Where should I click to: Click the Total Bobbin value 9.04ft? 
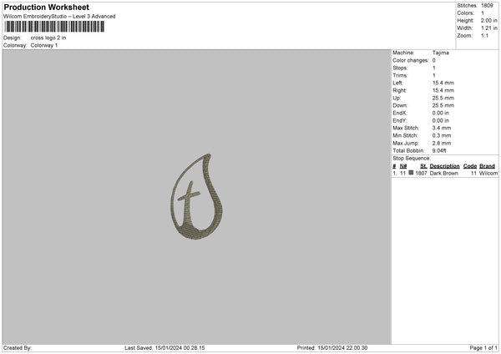point(439,151)
